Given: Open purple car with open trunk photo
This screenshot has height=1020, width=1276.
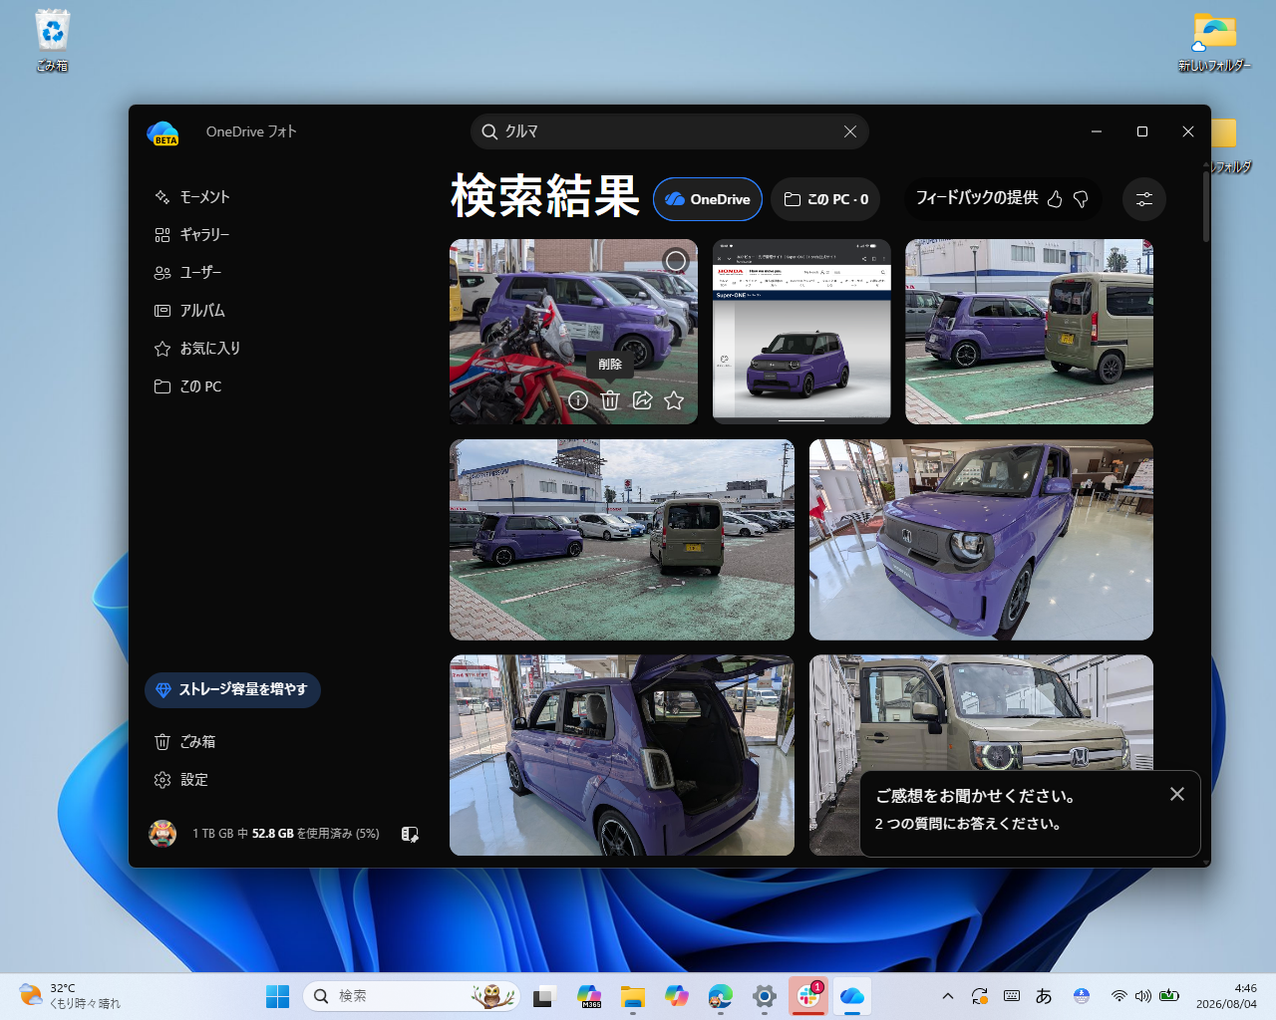Looking at the screenshot, I should click(x=622, y=755).
